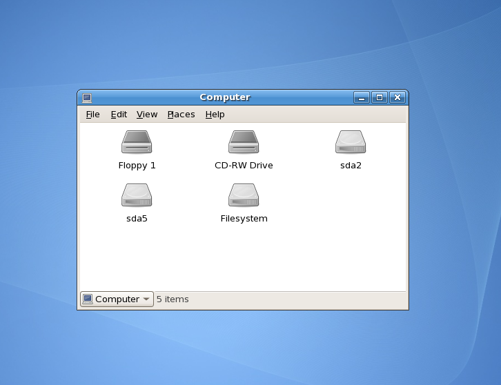Click the Computer window title text
Screen dimensions: 501x385
click(225, 97)
